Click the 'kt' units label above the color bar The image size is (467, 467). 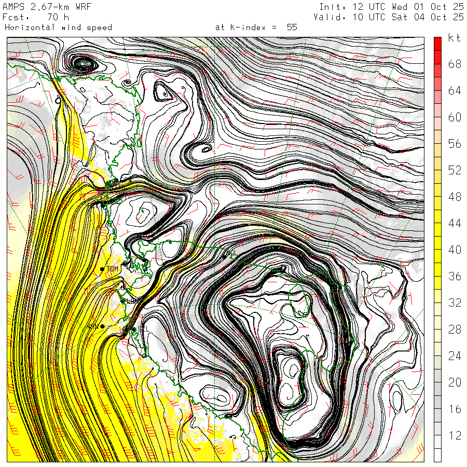pyautogui.click(x=454, y=38)
